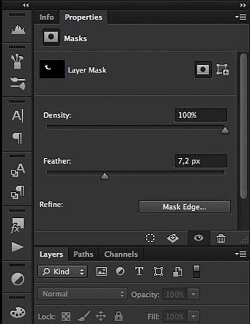The width and height of the screenshot is (250, 324).
Task: Apply the mask to the layer
Action: coord(173,238)
